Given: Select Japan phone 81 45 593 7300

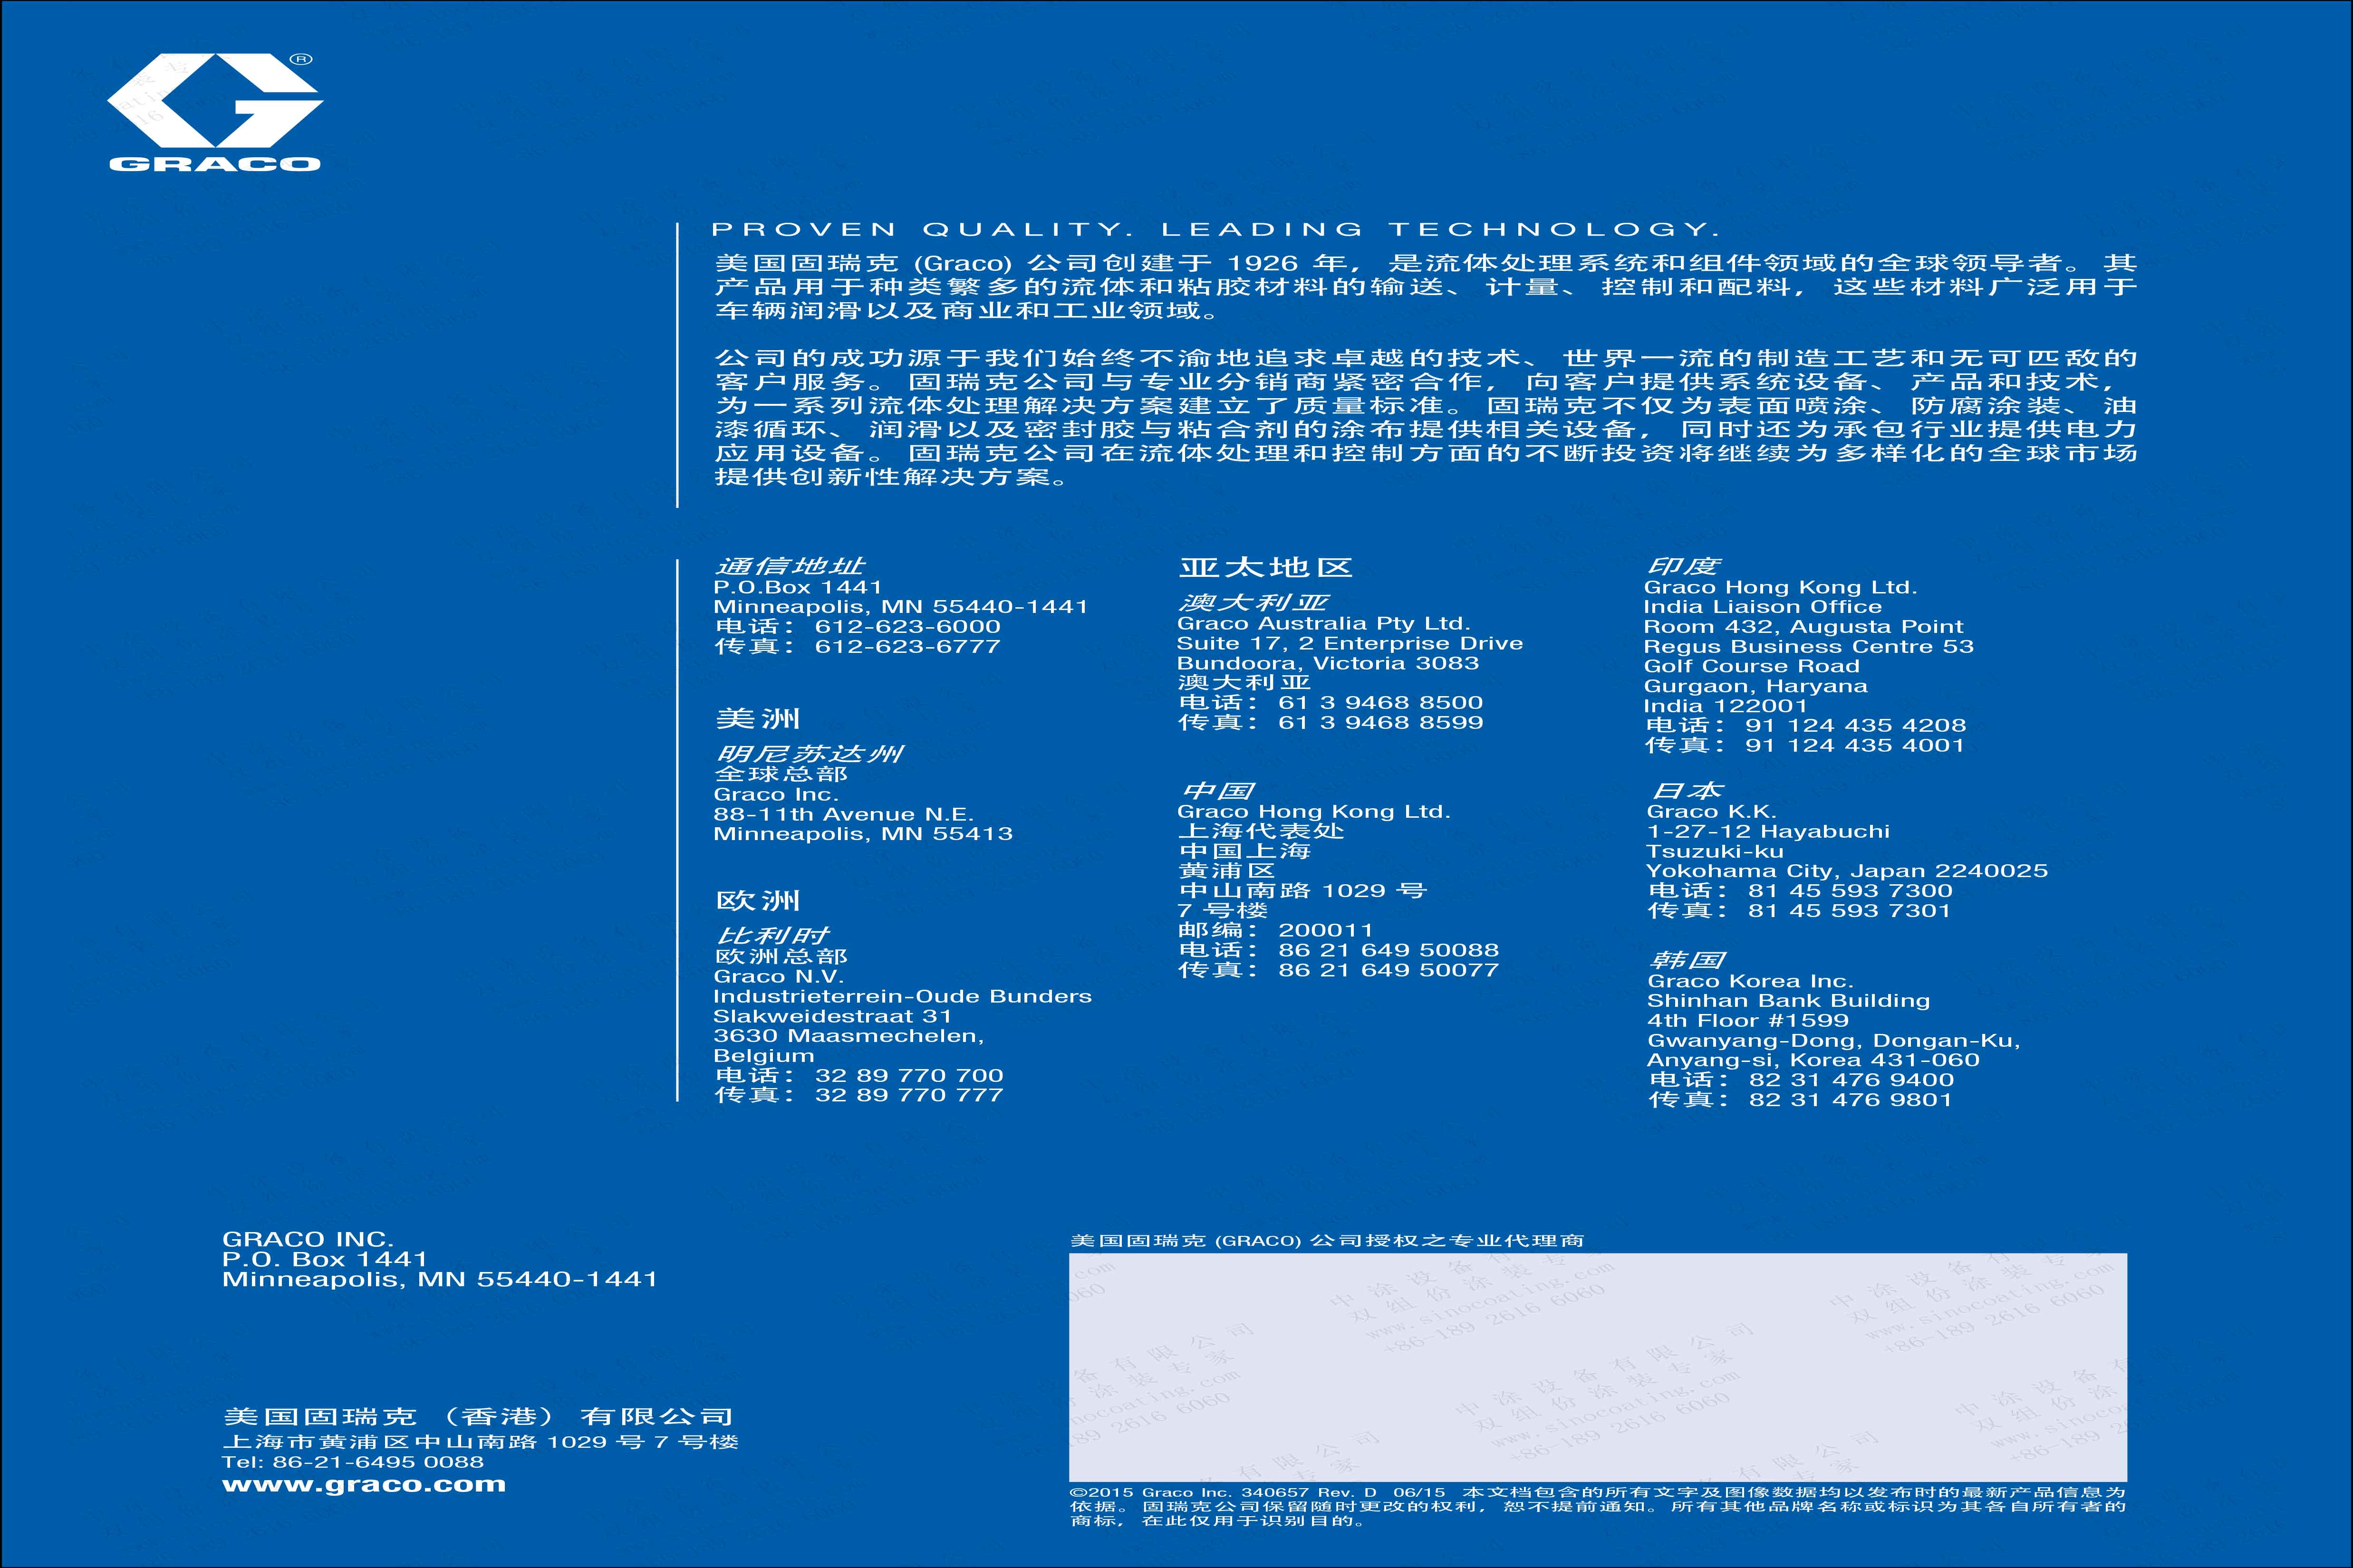Looking at the screenshot, I should (1850, 891).
